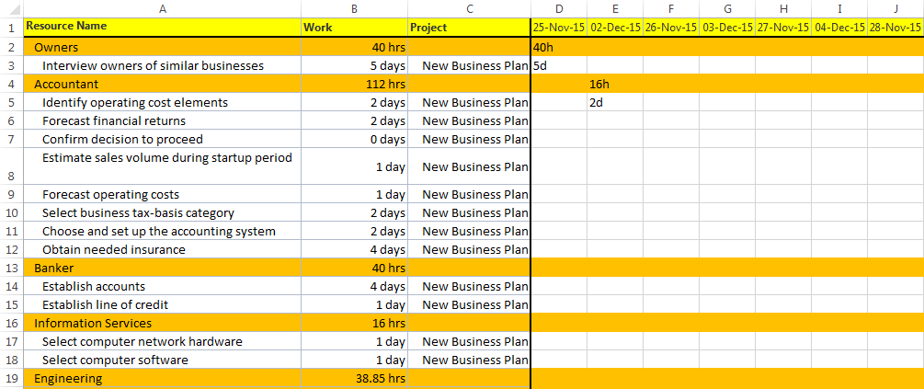This screenshot has width=924, height=389.
Task: Select the Project header cell
Action: pyautogui.click(x=469, y=27)
